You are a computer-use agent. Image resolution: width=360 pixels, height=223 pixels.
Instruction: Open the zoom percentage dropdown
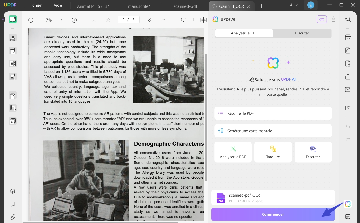61,20
